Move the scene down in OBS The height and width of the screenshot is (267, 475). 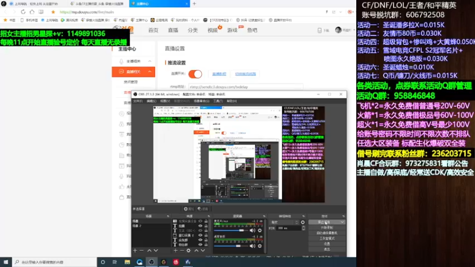click(x=156, y=250)
